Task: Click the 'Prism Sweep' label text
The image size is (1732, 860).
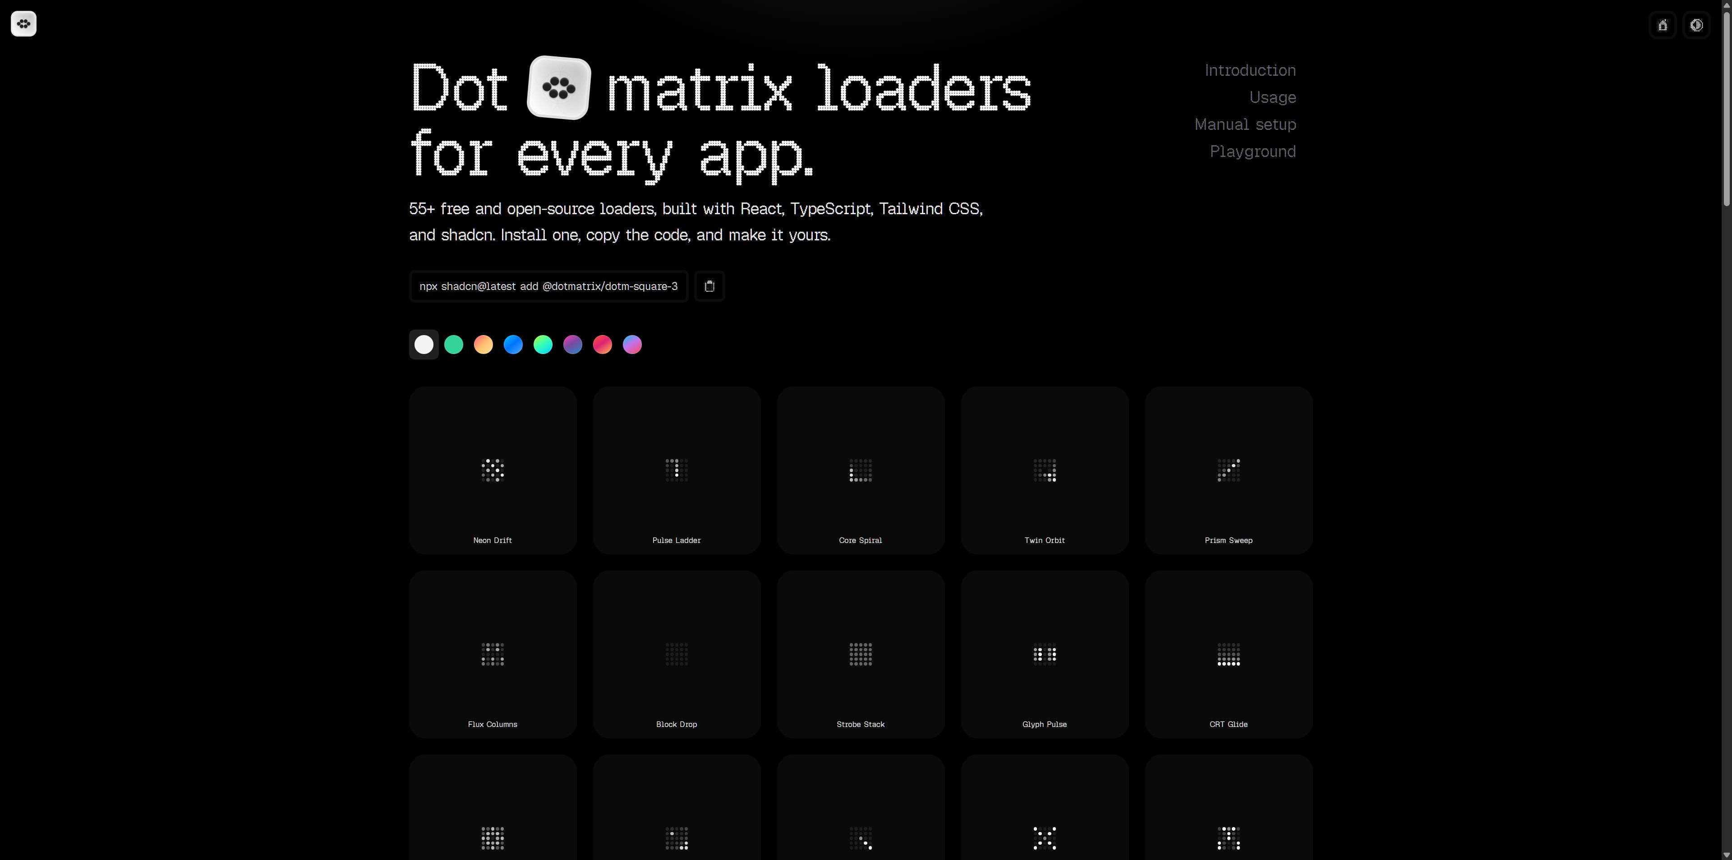Action: [x=1228, y=541]
